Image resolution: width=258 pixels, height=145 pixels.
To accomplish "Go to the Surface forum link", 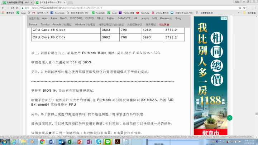I will tap(33, 24).
